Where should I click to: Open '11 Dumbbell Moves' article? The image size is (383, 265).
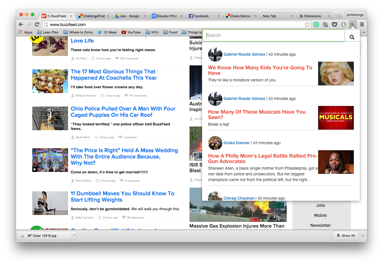(122, 197)
